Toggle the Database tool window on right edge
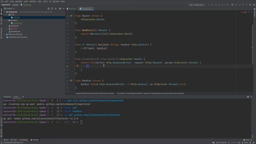The width and height of the screenshot is (256, 144). click(x=254, y=12)
